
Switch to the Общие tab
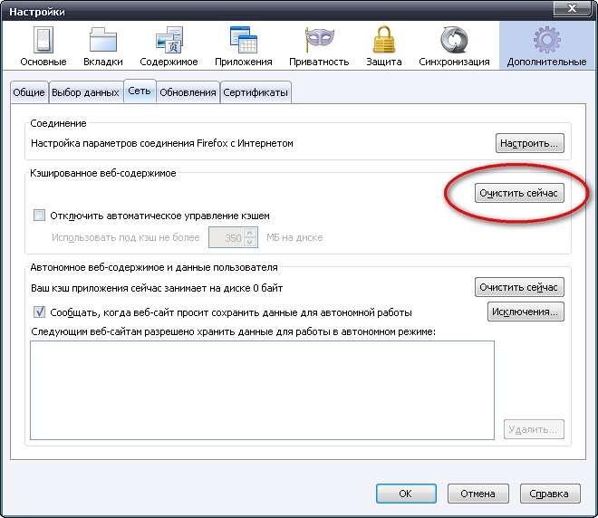pyautogui.click(x=29, y=92)
